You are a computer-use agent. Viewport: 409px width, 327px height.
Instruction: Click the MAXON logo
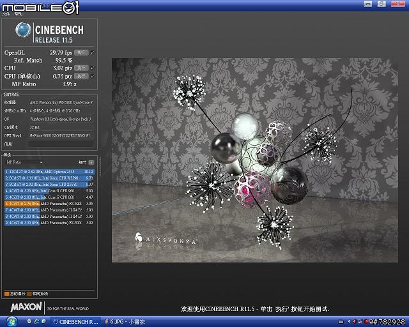click(26, 307)
